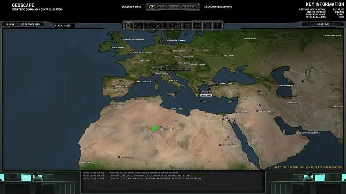Set time to triple-arrow speed

pyautogui.click(x=173, y=7)
